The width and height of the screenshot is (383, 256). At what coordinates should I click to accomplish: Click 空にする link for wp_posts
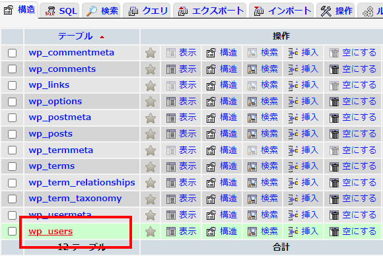point(359,134)
